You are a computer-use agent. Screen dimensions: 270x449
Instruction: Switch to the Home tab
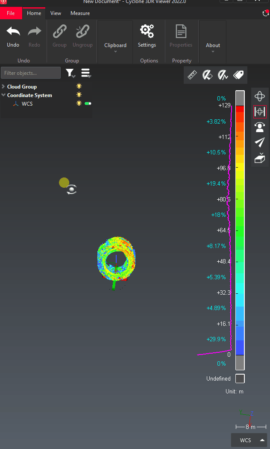[x=34, y=13]
